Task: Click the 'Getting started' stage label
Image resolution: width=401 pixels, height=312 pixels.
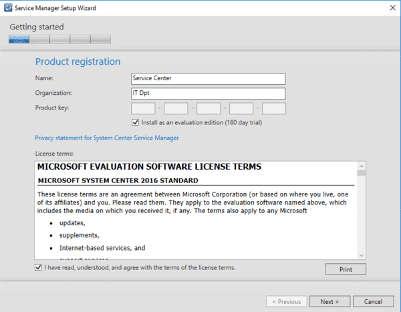Action: (x=37, y=27)
